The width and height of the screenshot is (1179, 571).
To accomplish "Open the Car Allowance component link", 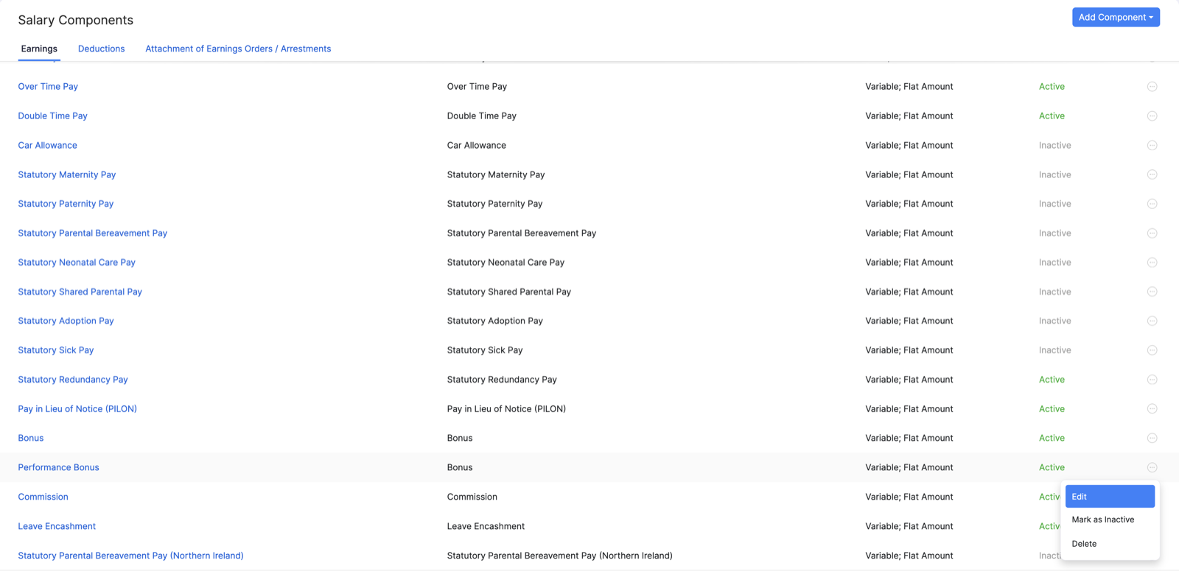I will coord(48,146).
